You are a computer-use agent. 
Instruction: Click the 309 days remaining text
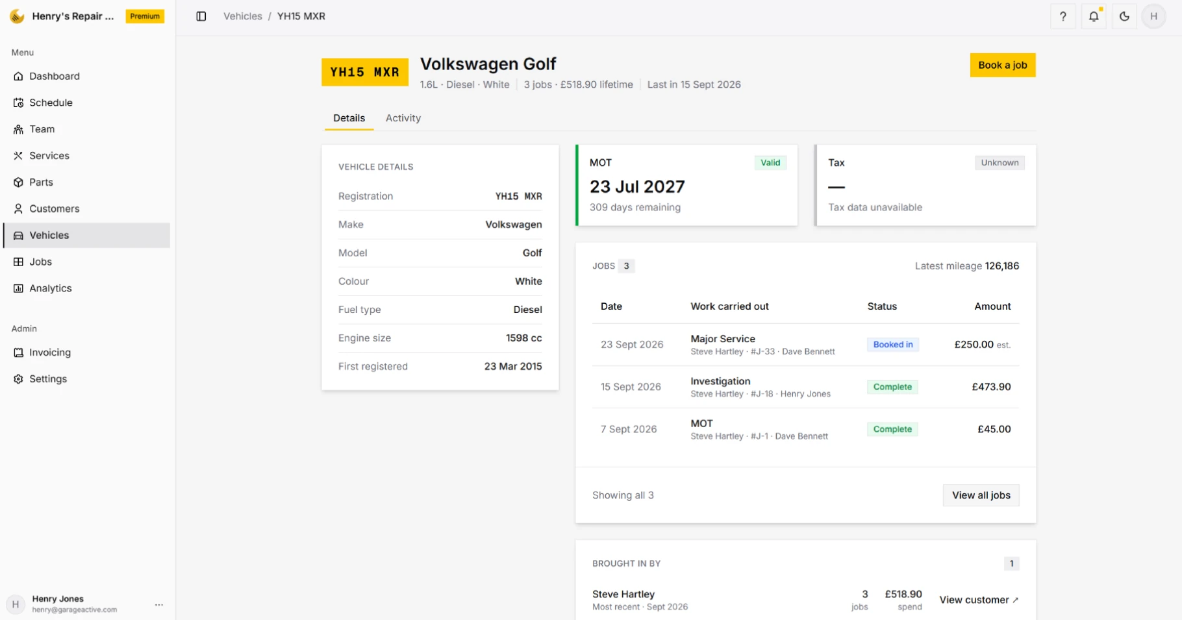click(635, 207)
